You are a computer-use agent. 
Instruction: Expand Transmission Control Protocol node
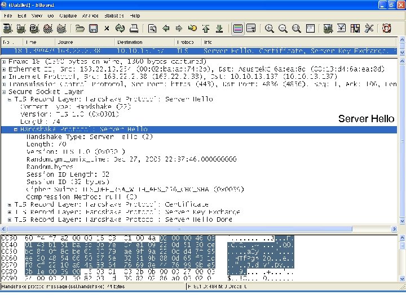pos(4,84)
